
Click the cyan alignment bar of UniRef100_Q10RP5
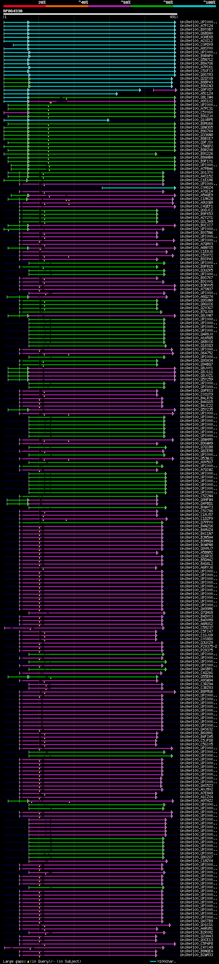(x=56, y=120)
